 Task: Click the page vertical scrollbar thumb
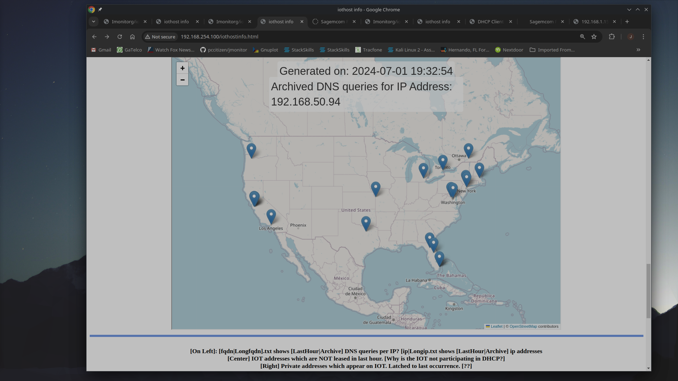click(x=648, y=291)
